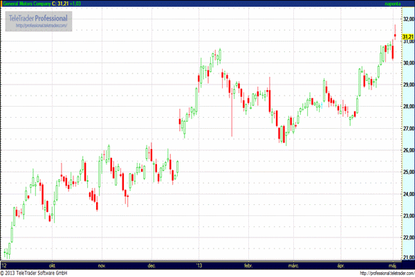
Task: Select the 'nov.' month label on time axis
Action: pos(101,265)
